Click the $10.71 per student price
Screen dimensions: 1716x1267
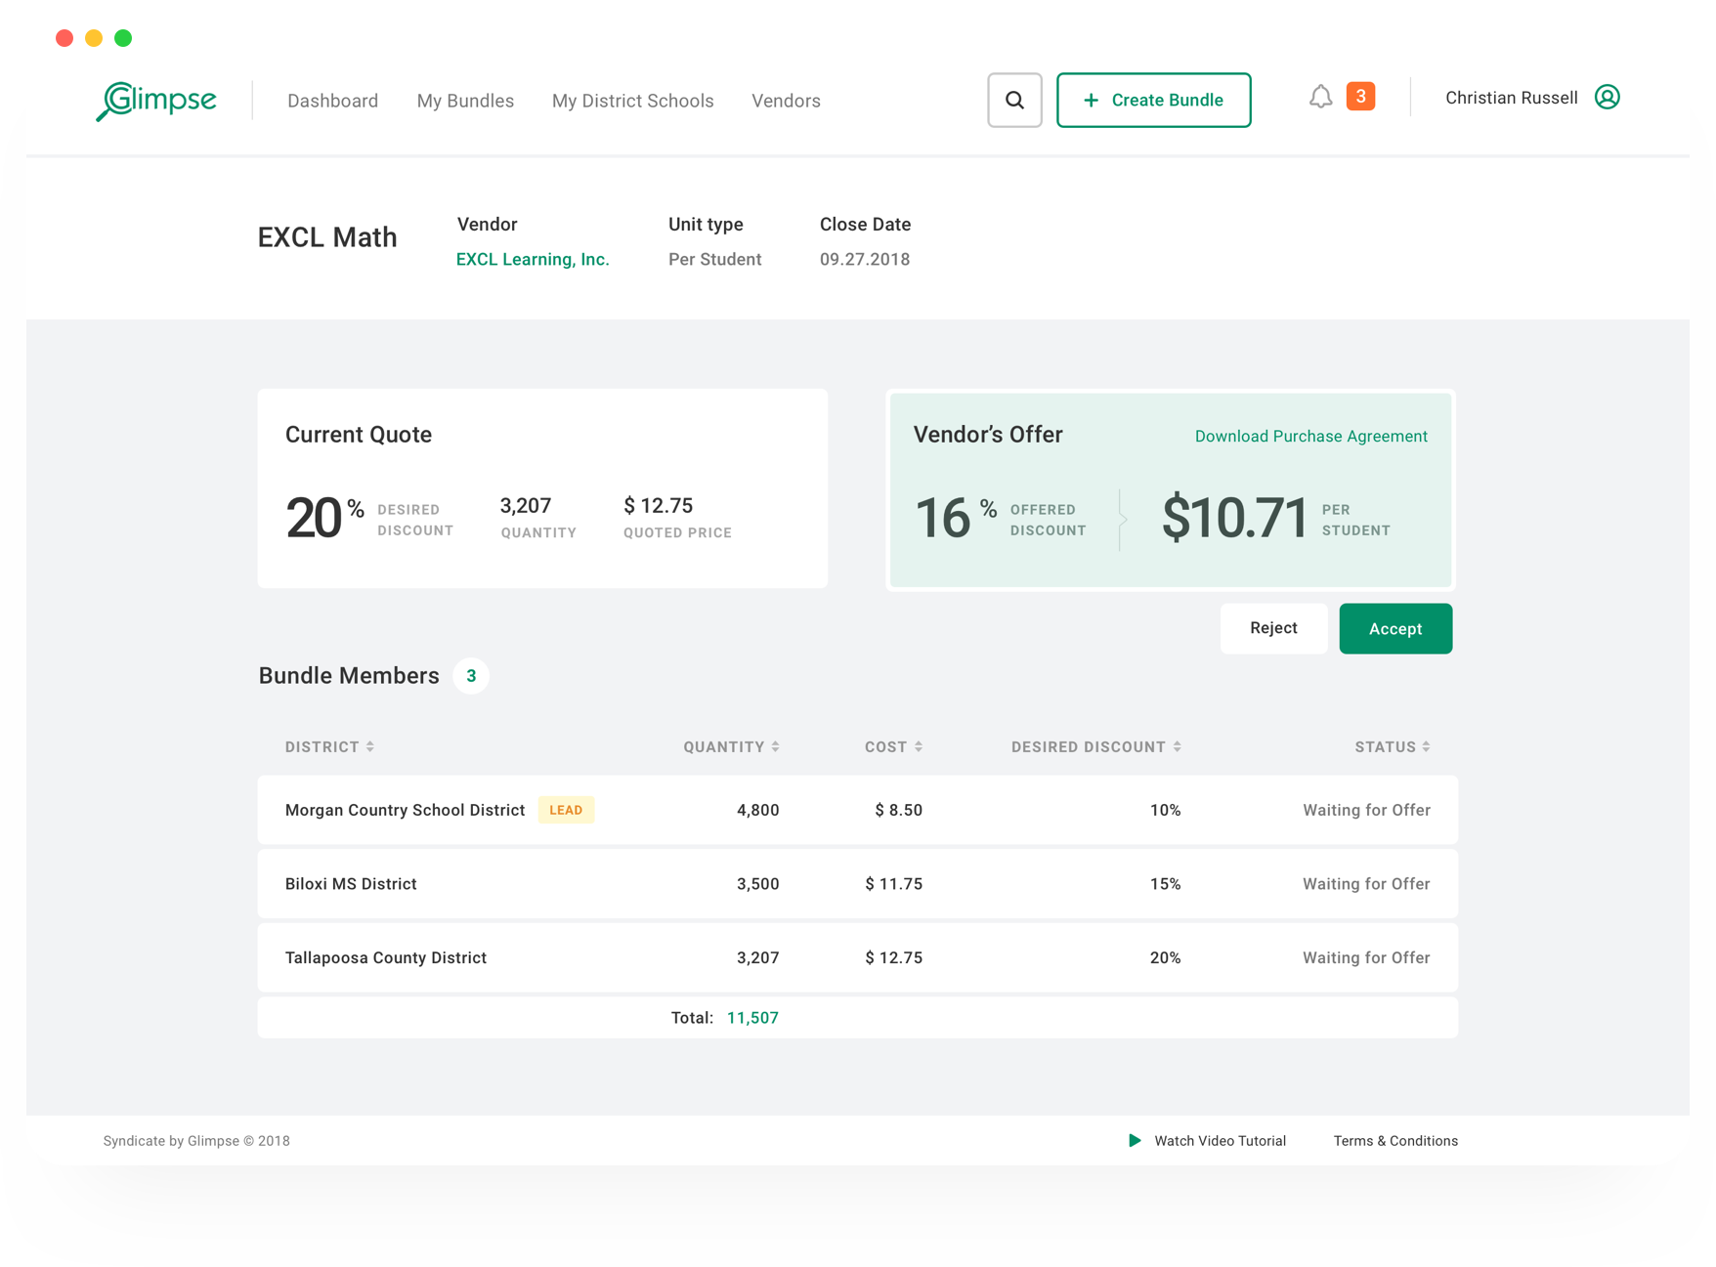point(1234,518)
